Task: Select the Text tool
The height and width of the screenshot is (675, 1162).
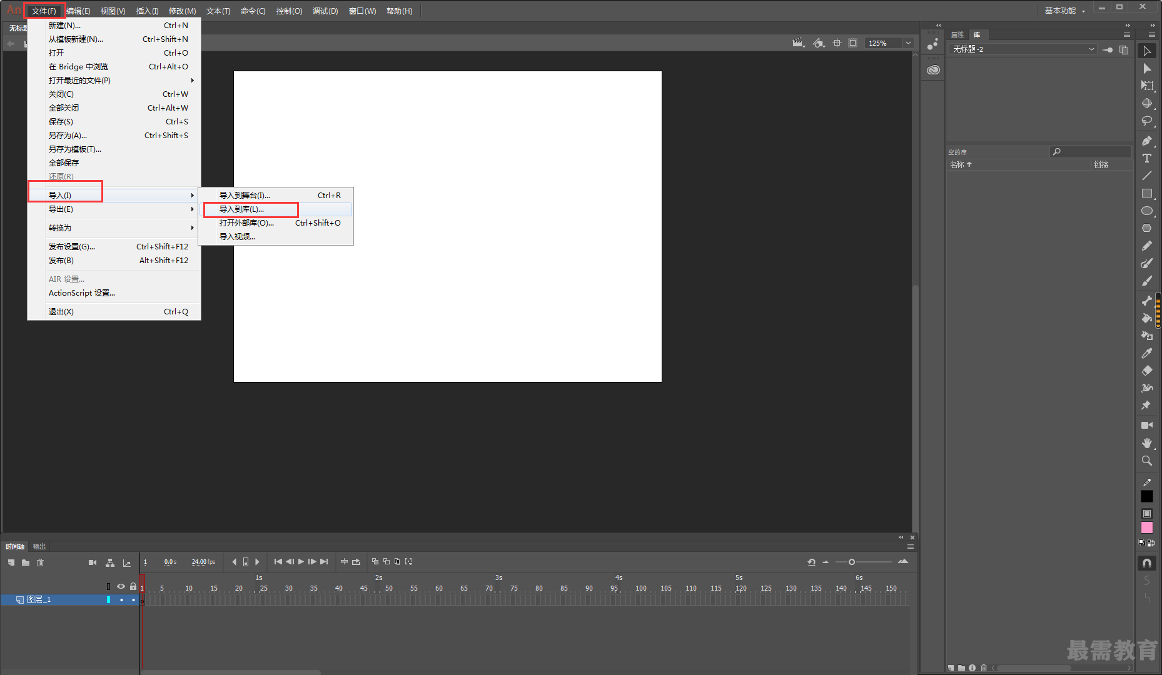Action: tap(1147, 159)
